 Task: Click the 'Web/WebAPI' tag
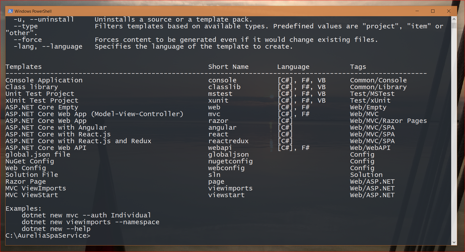pyautogui.click(x=370, y=148)
